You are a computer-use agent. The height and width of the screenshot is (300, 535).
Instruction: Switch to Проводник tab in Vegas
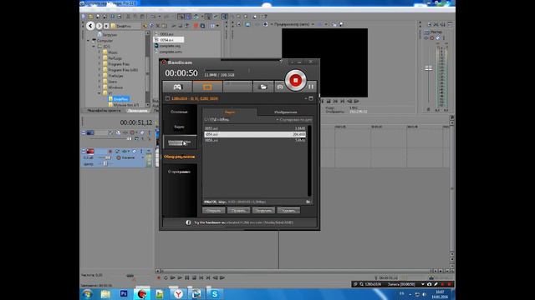coord(137,111)
